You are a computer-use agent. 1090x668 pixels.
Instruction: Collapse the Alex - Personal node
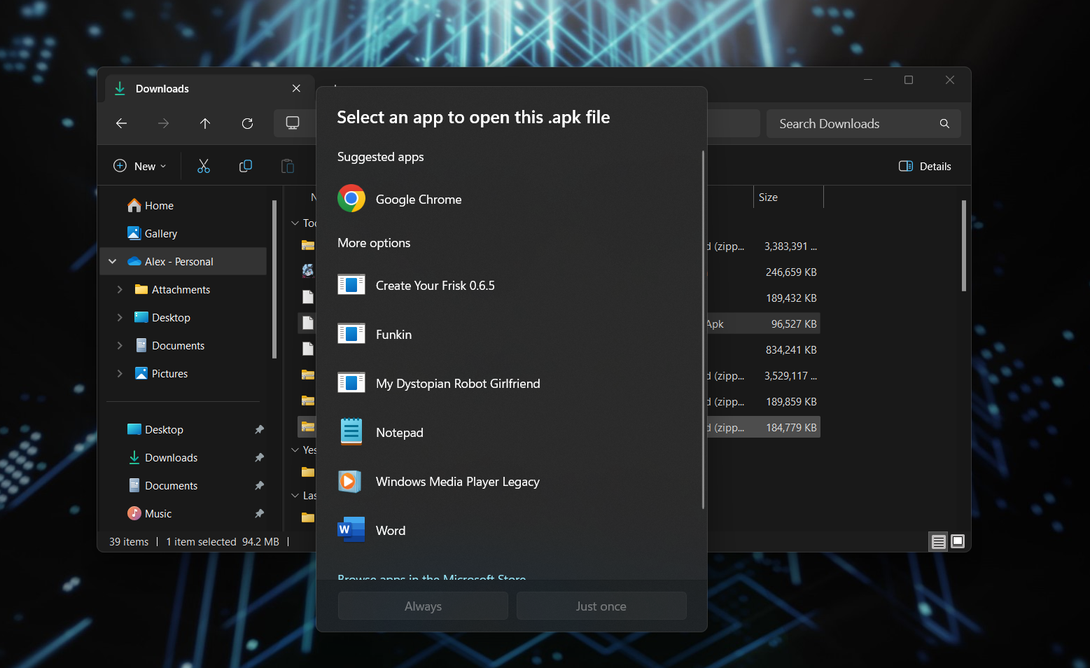112,261
